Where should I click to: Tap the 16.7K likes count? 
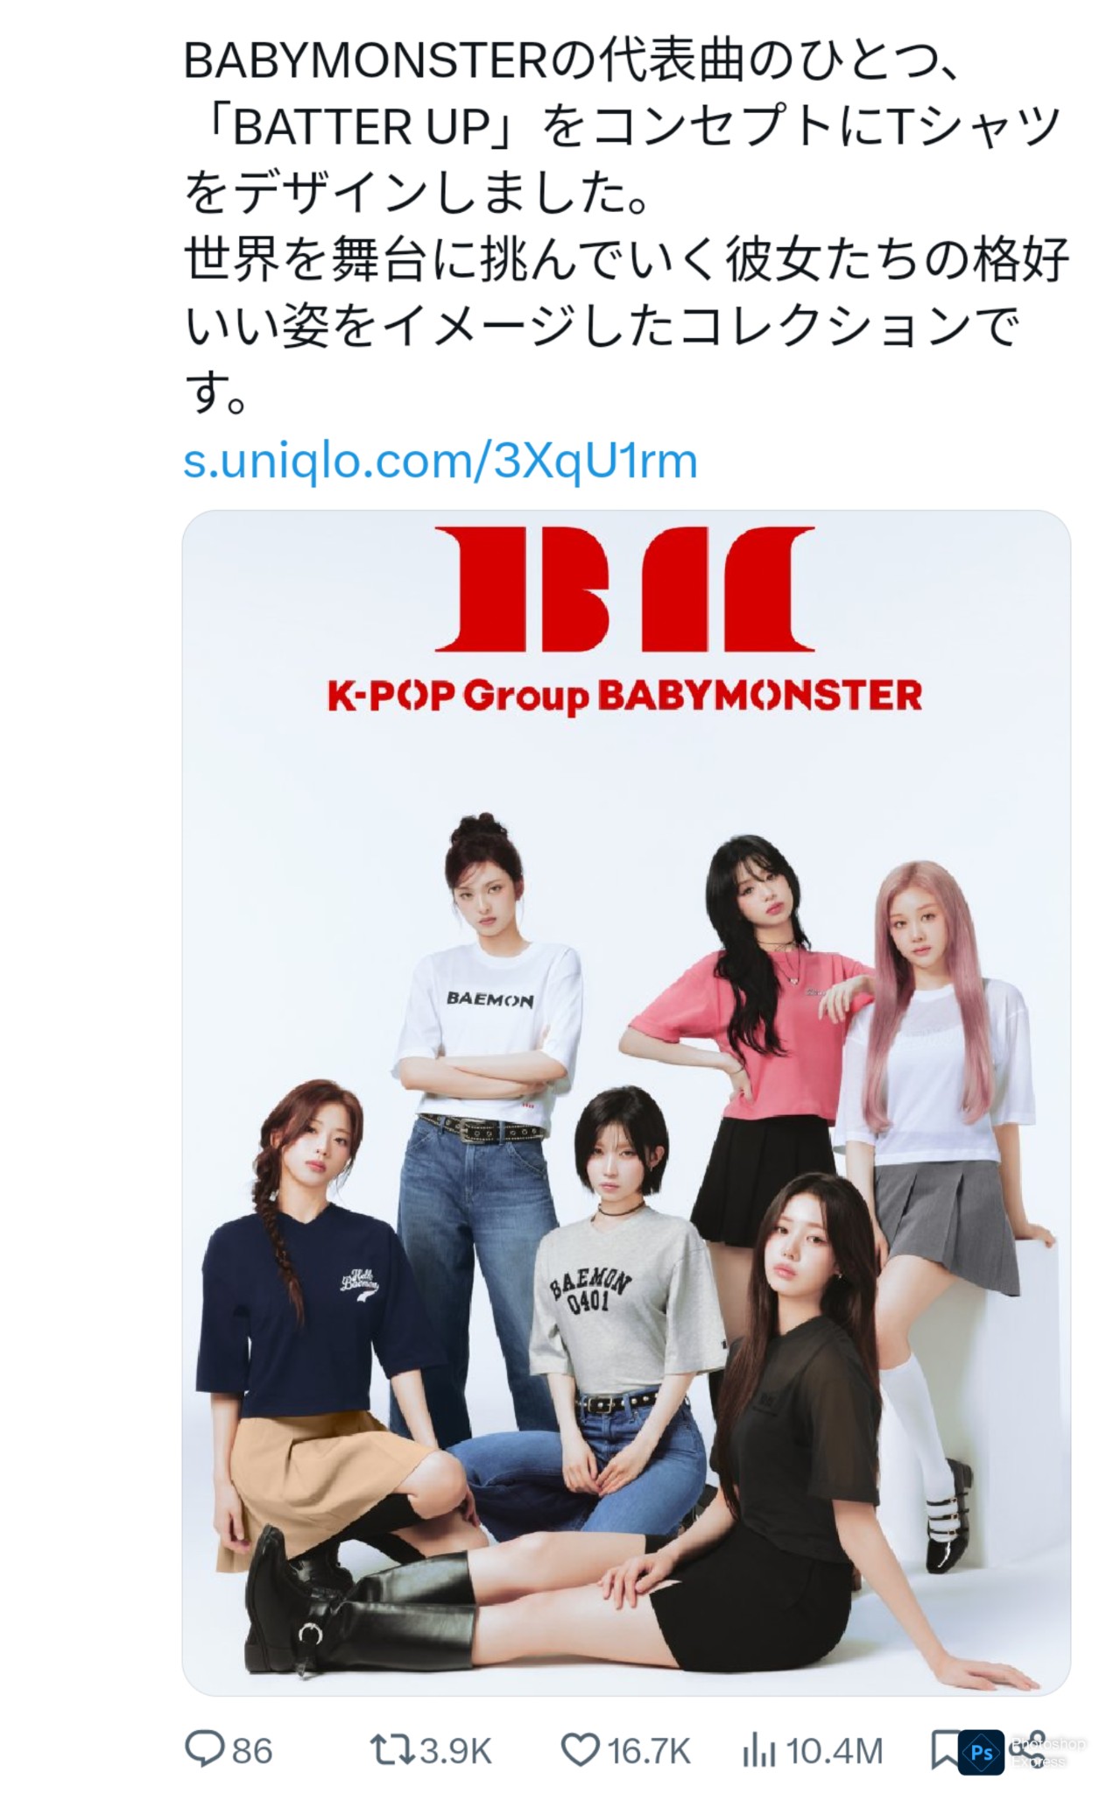click(649, 1751)
